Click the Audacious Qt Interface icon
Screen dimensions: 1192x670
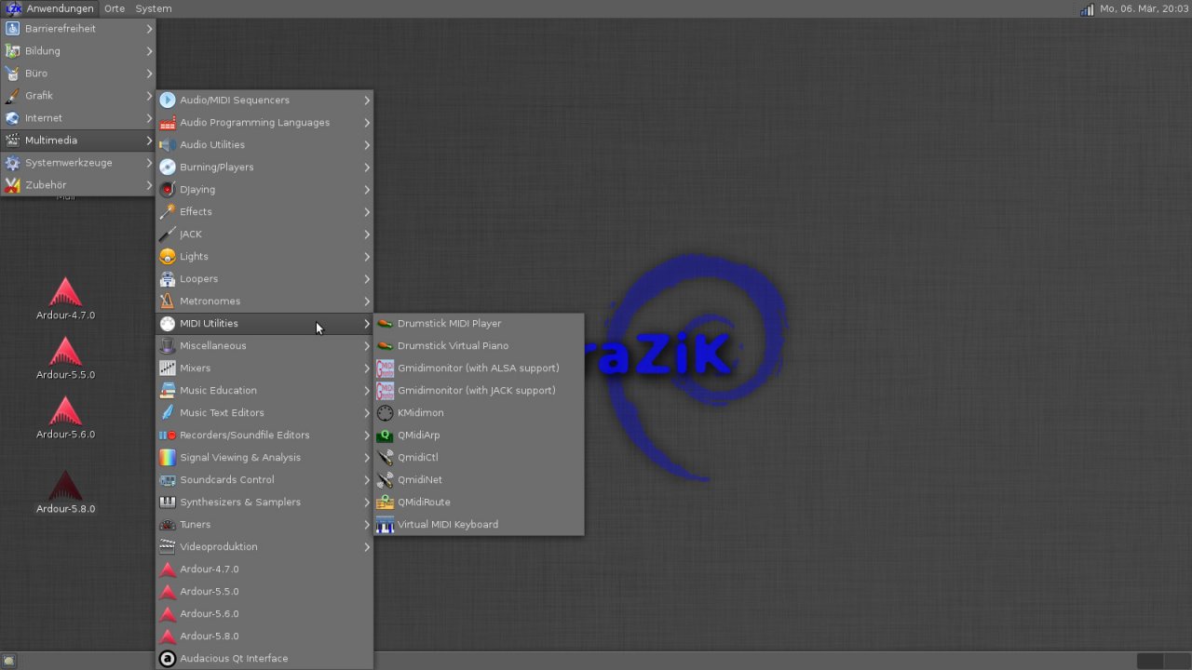pos(168,659)
